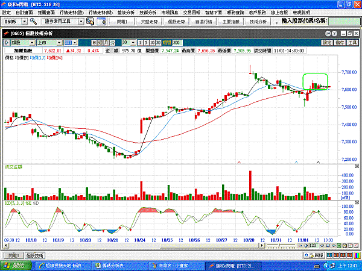362x271 pixels.
Task: Click the 工具 button in chart toolbar
Action: 352,43
